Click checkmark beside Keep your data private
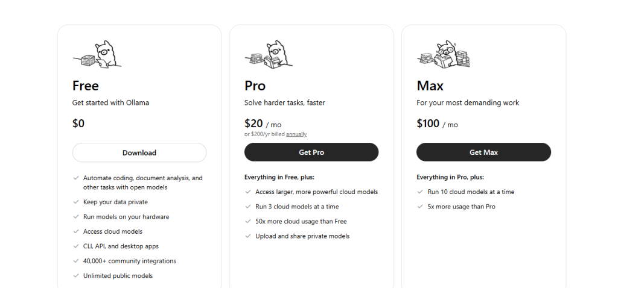 click(x=76, y=202)
